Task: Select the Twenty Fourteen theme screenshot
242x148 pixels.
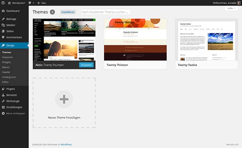Action: (64, 40)
